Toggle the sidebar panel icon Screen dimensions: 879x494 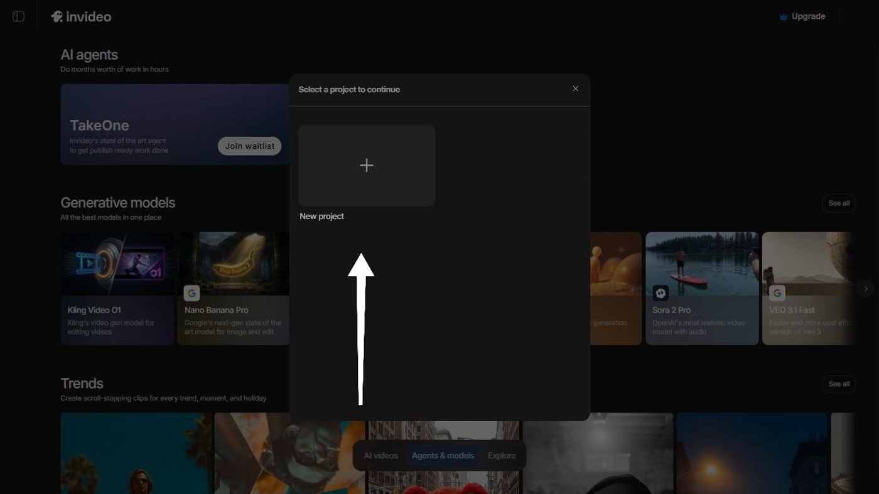click(x=18, y=16)
